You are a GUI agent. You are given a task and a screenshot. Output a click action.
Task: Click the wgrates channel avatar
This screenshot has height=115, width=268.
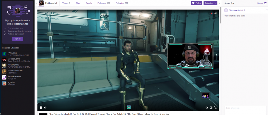(x=4, y=83)
